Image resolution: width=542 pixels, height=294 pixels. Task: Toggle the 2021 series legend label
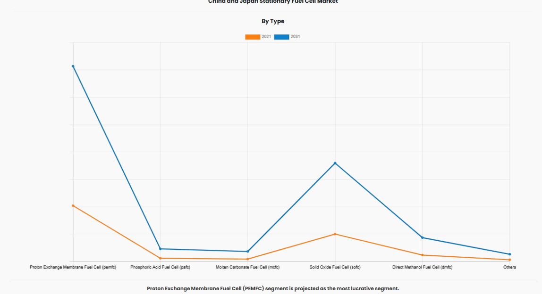266,37
